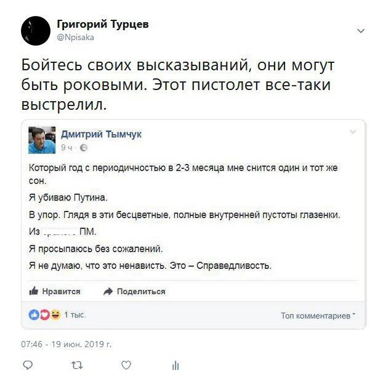Viewport: 386px width, 378px height.
Task: Click the @Npisaka handle
Action: [x=75, y=37]
